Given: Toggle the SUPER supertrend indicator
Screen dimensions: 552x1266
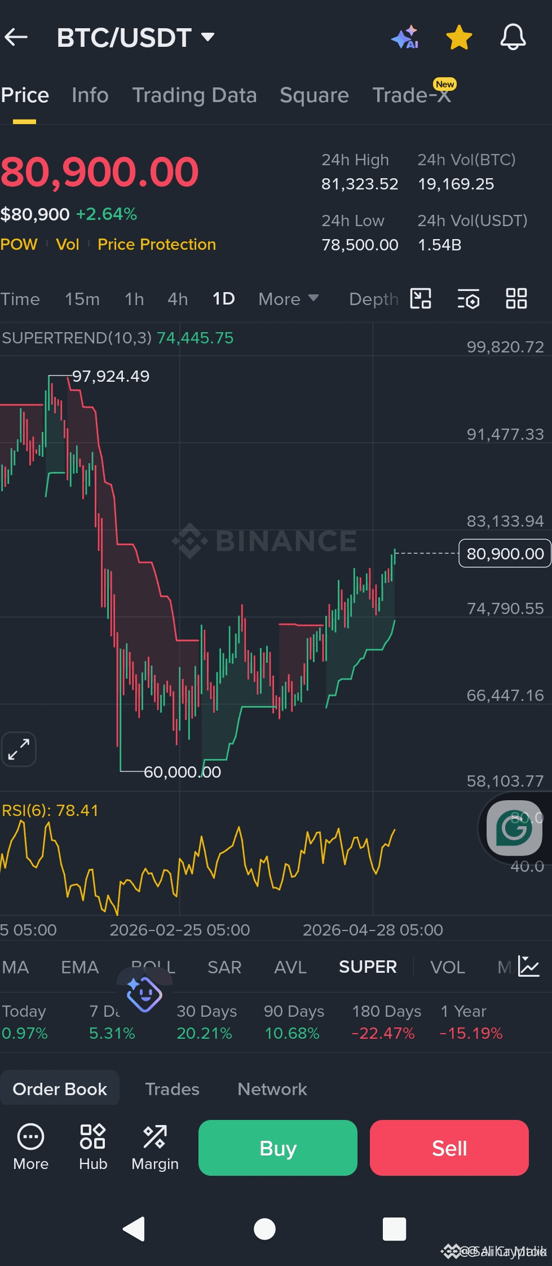Looking at the screenshot, I should click(x=368, y=967).
